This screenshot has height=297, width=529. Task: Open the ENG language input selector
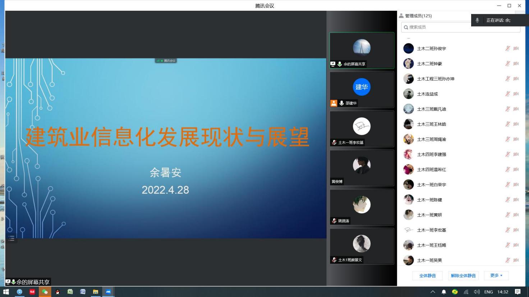pos(488,292)
